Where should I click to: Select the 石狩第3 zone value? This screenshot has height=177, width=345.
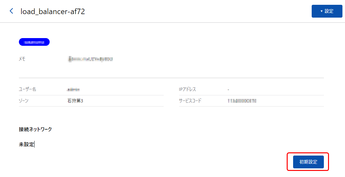[x=75, y=101]
